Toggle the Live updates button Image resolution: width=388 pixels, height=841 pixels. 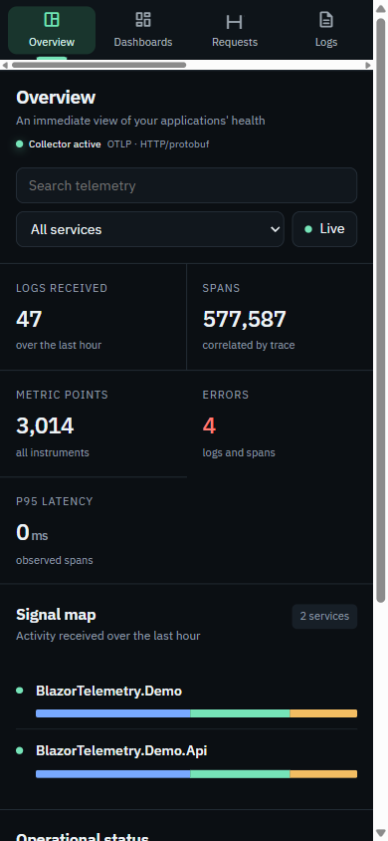tap(324, 229)
